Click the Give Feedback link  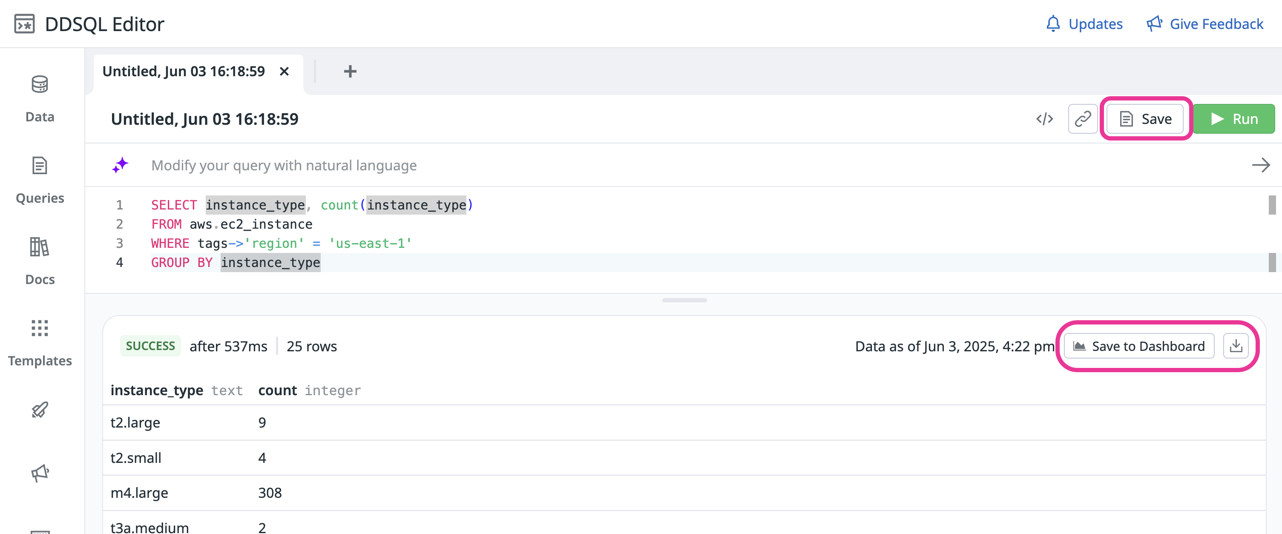tap(1205, 24)
